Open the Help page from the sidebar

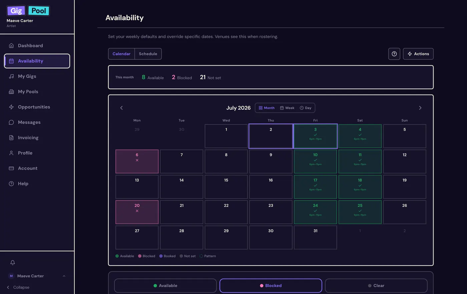37,184
